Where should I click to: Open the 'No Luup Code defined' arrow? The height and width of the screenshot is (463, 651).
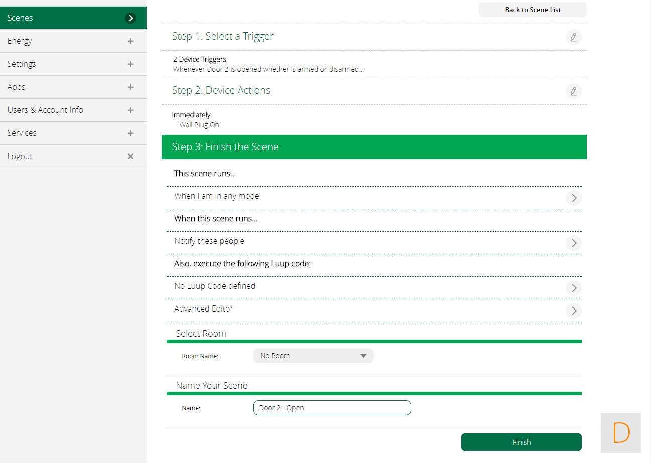(x=573, y=288)
